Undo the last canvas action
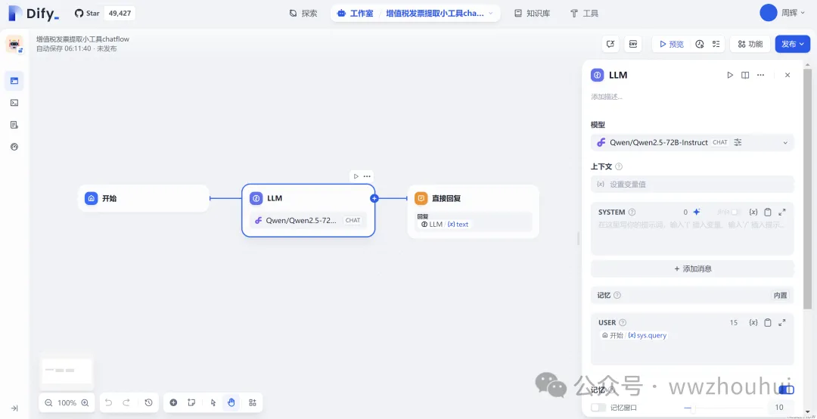This screenshot has height=419, width=817. click(x=108, y=402)
